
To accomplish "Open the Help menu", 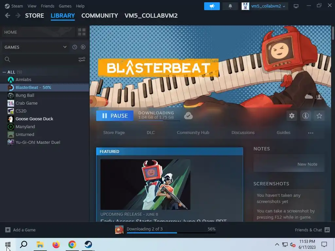I will click(80, 6).
